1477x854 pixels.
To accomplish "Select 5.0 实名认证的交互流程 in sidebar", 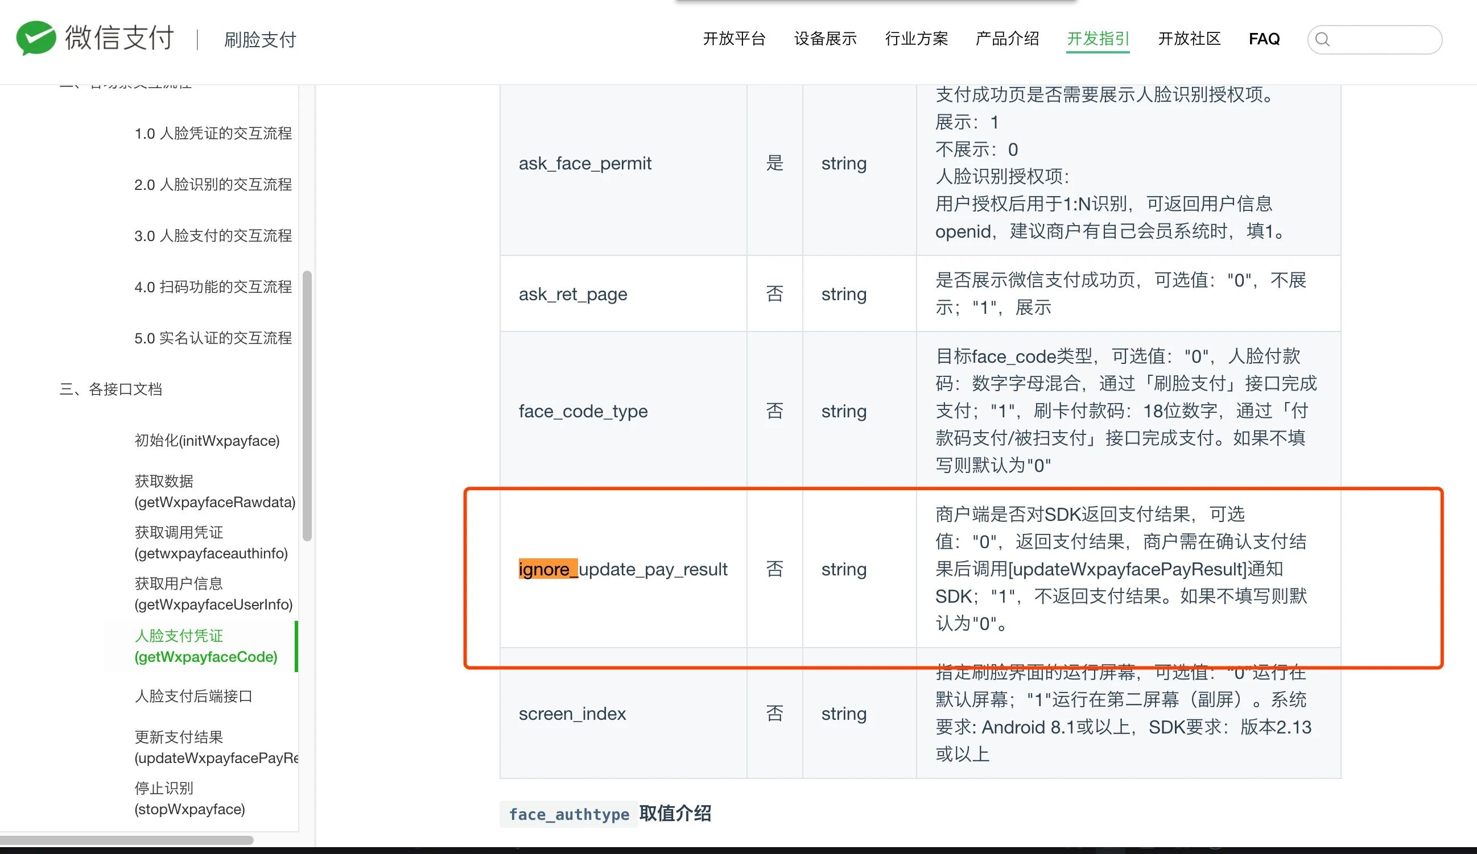I will pos(213,338).
